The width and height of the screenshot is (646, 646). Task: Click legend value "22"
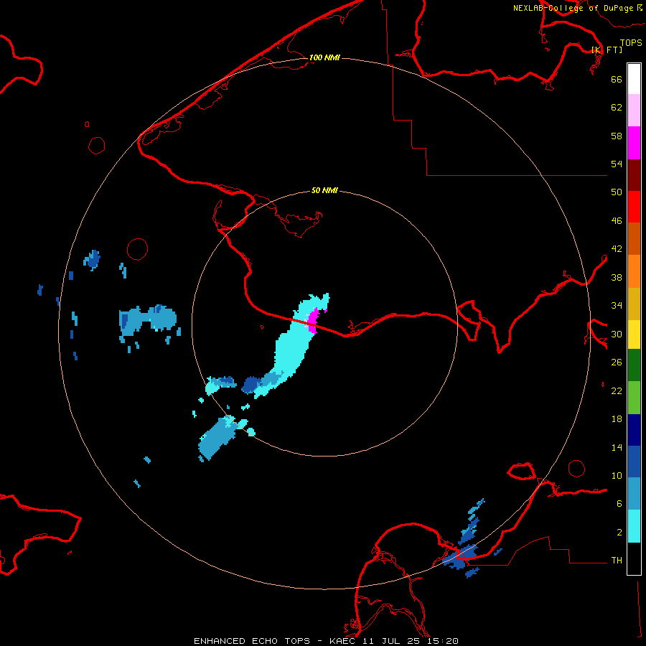(x=617, y=390)
